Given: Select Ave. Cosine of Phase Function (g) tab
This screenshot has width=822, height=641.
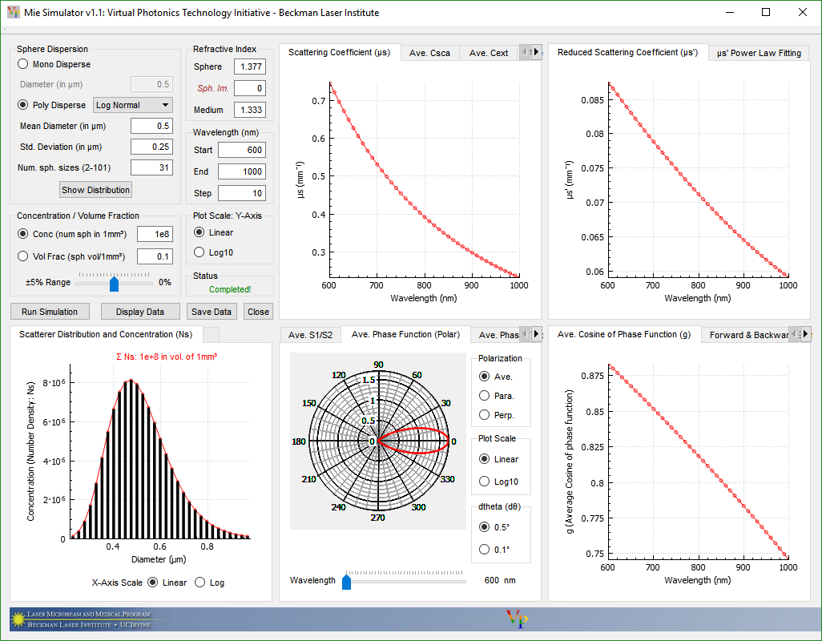Looking at the screenshot, I should 624,334.
